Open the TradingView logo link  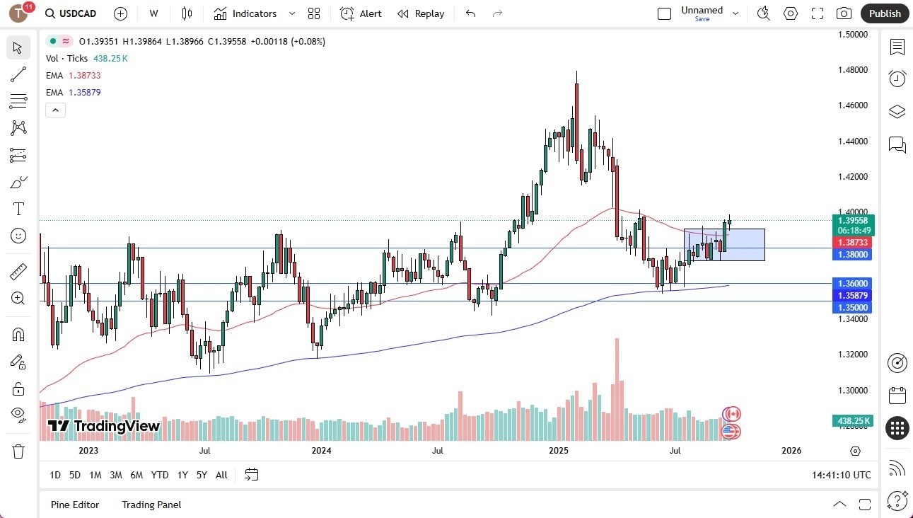[x=103, y=426]
